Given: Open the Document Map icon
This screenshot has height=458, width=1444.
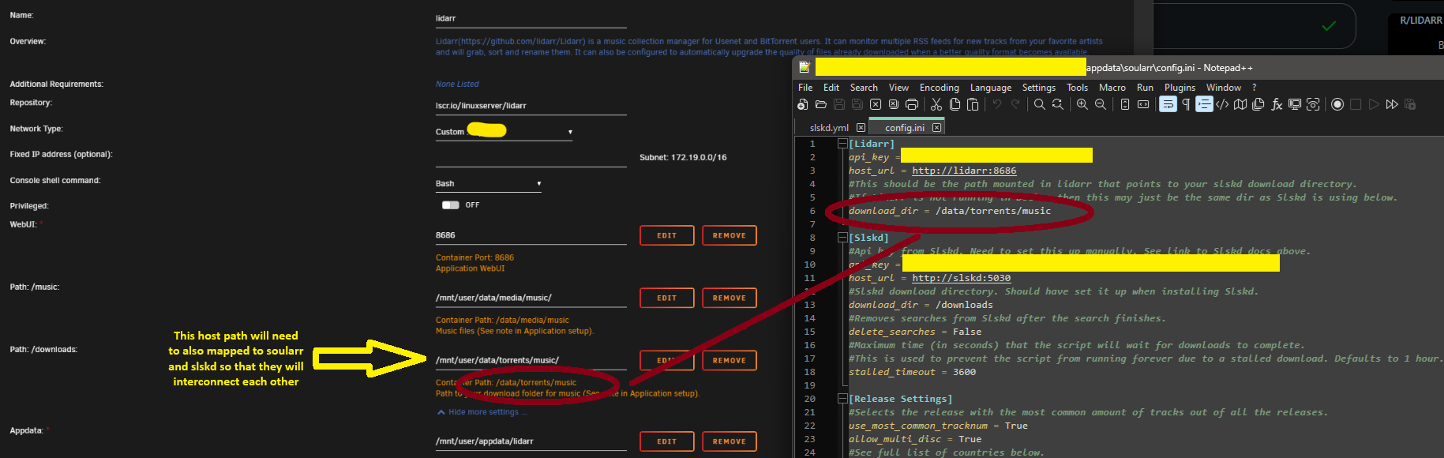Looking at the screenshot, I should point(1240,104).
